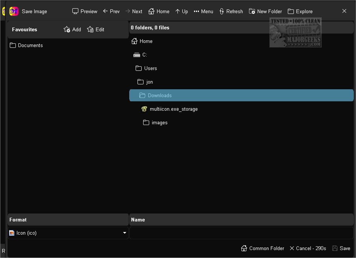Select the Downloads folder name

[x=160, y=96]
